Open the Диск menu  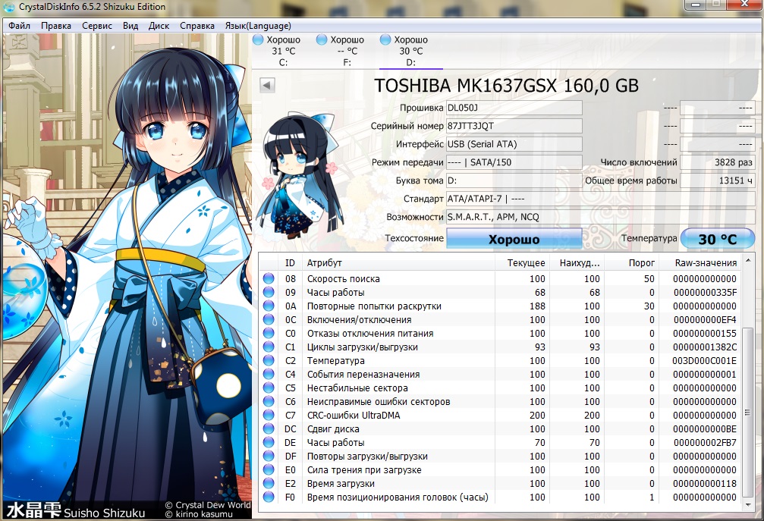click(159, 25)
